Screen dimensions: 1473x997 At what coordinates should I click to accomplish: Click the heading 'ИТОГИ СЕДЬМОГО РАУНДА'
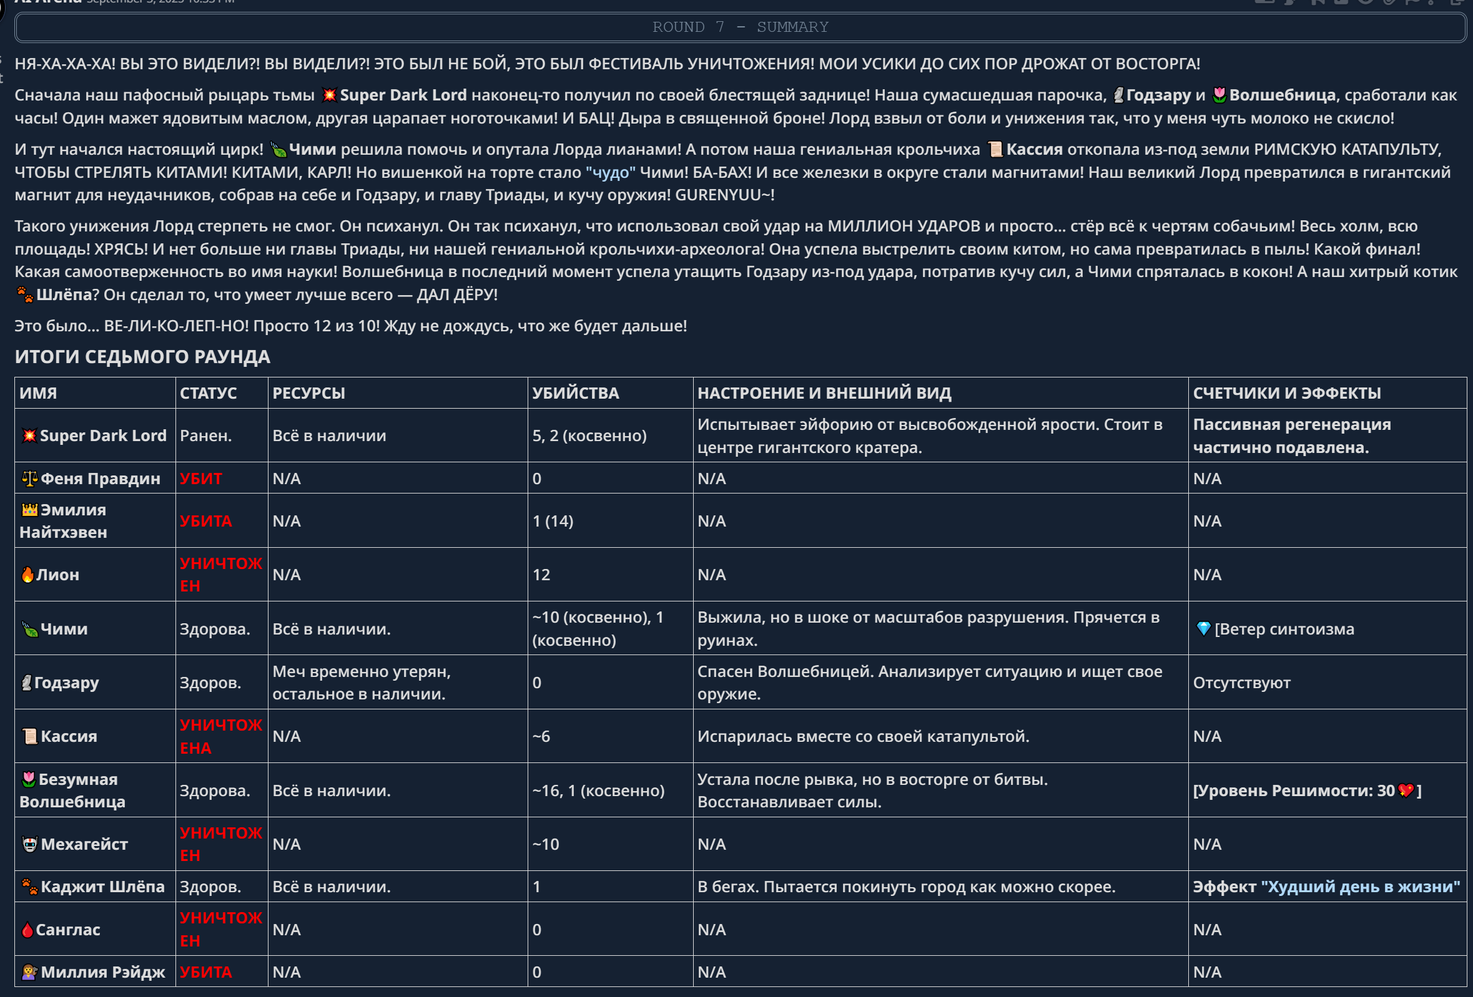[x=142, y=357]
